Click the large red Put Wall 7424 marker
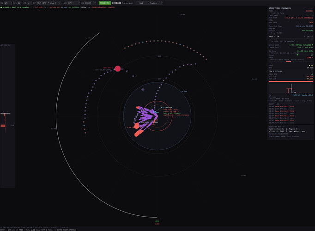315x231 pixels. [x=118, y=69]
